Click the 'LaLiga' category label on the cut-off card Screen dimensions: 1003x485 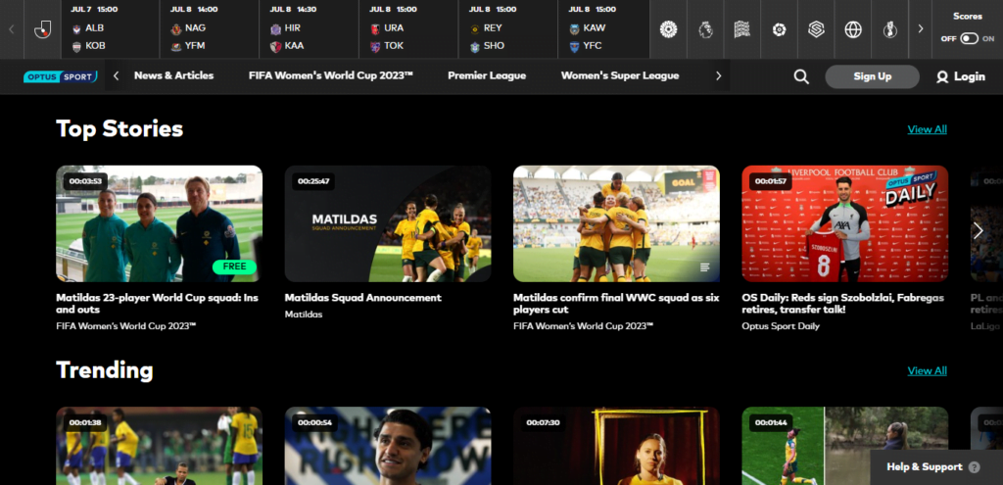(985, 326)
